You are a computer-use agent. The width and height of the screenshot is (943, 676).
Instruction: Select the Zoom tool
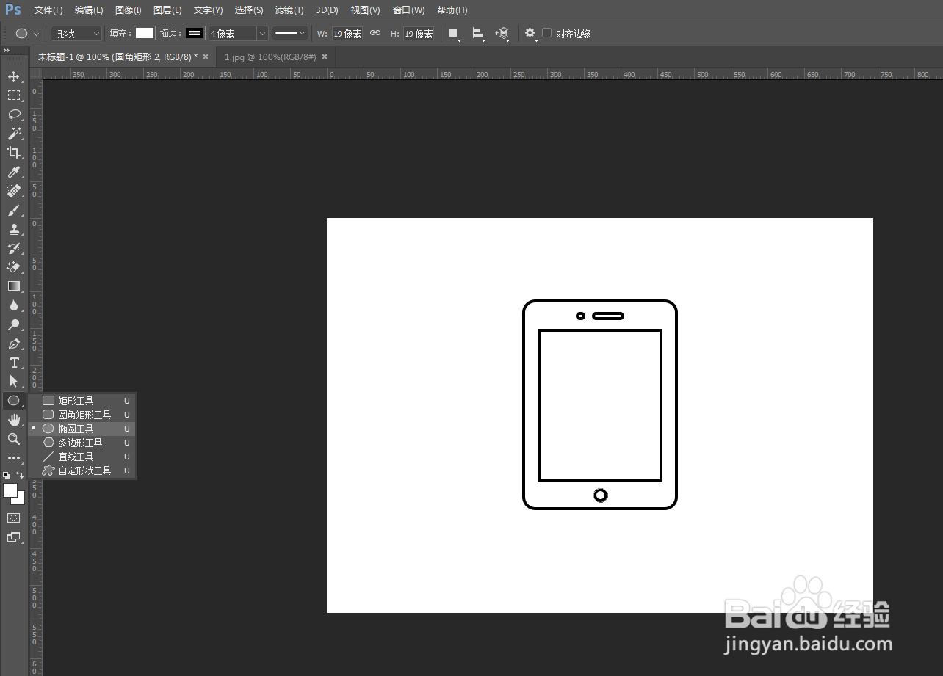click(14, 439)
